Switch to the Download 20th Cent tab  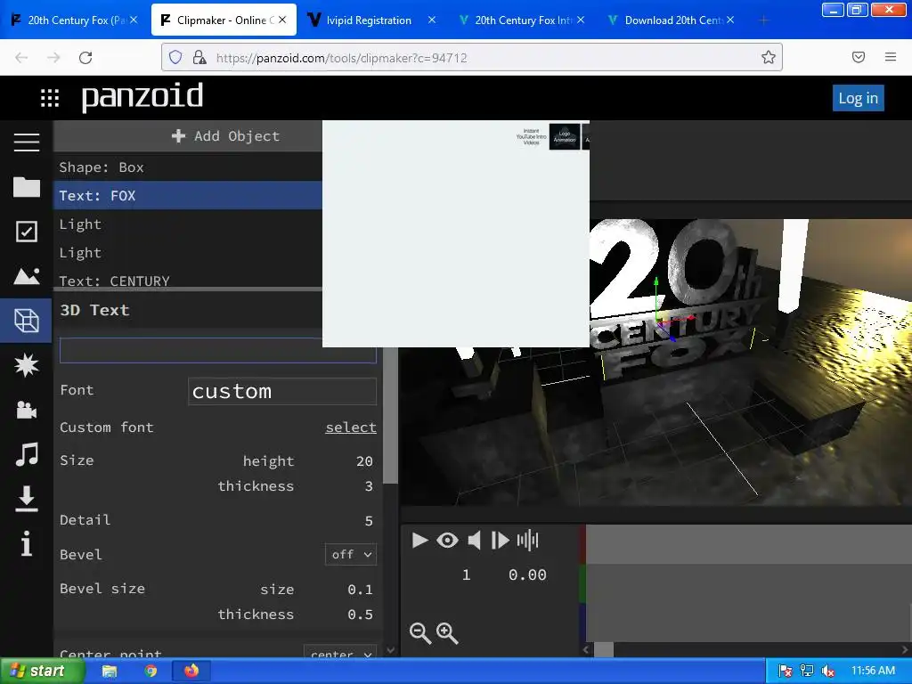pyautogui.click(x=672, y=20)
